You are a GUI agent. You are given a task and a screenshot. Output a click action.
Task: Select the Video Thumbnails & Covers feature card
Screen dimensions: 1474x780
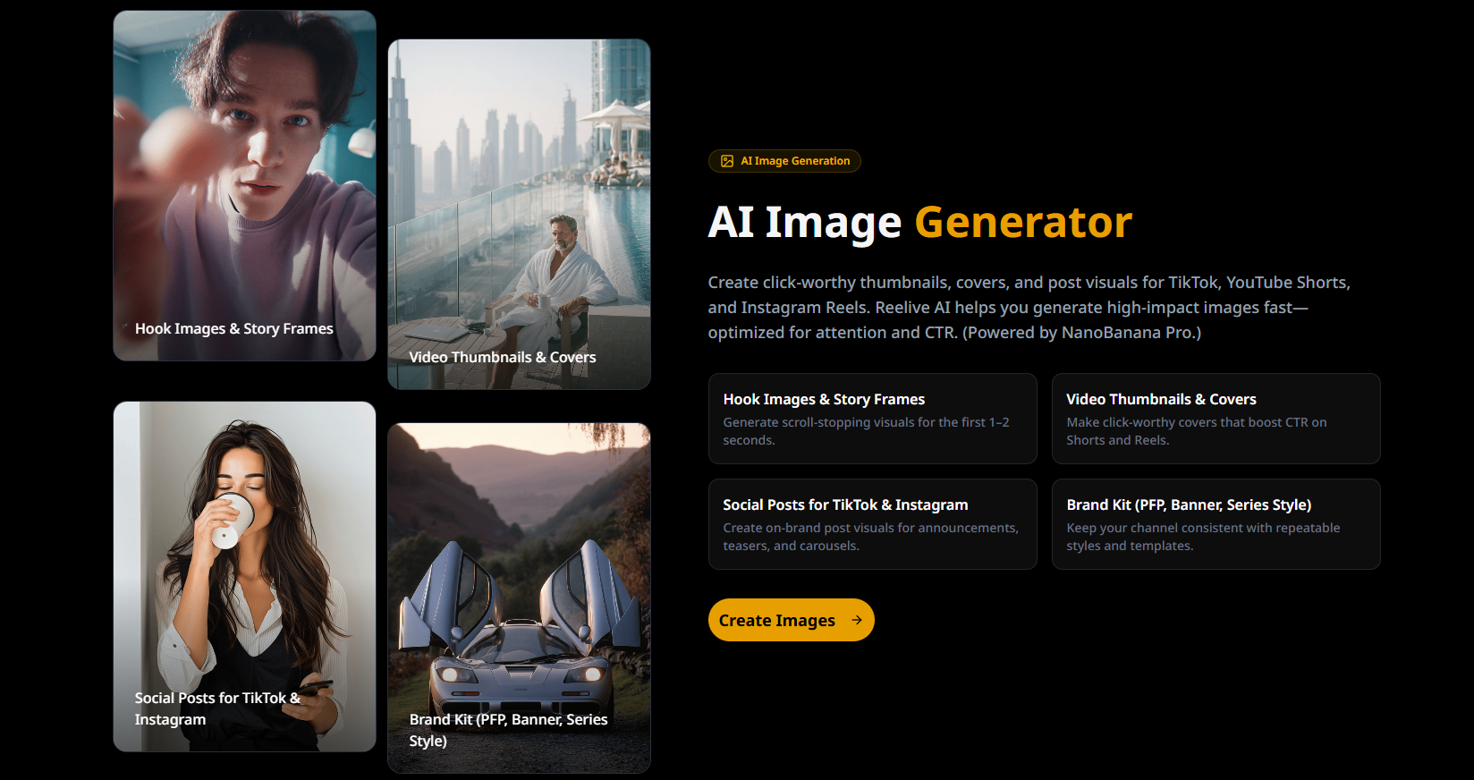[x=1216, y=419]
